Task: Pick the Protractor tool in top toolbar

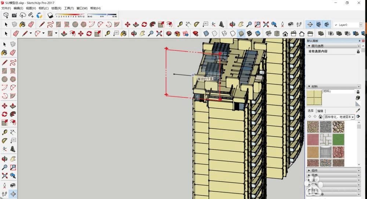Action: [x=197, y=25]
